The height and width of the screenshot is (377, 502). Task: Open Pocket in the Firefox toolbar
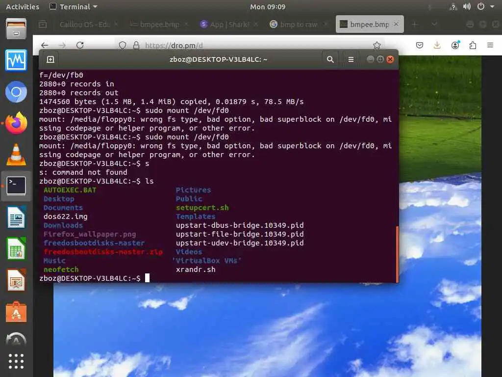tap(420, 45)
